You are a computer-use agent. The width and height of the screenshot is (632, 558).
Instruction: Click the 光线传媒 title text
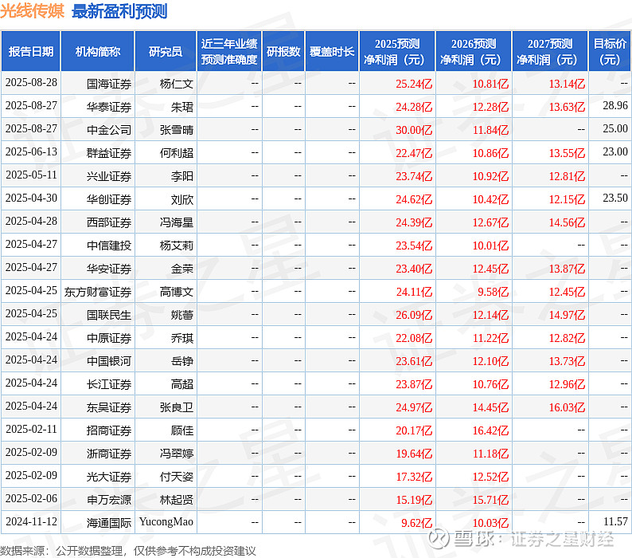pyautogui.click(x=33, y=10)
